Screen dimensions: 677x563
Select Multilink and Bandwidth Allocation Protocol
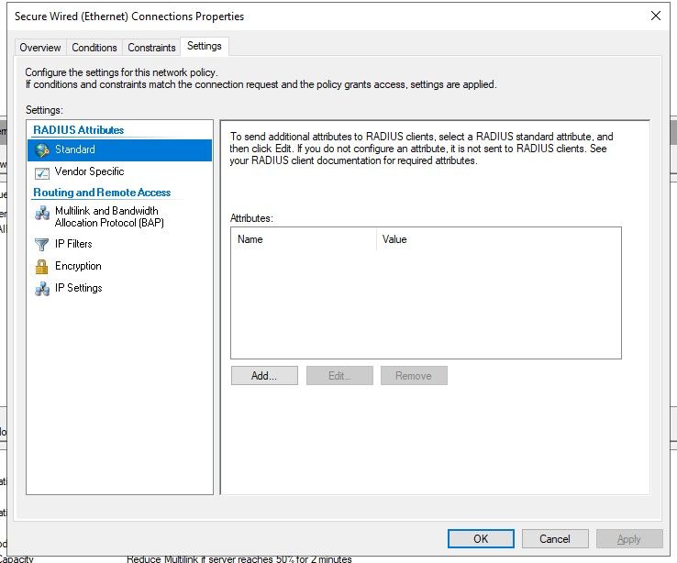[x=108, y=216]
